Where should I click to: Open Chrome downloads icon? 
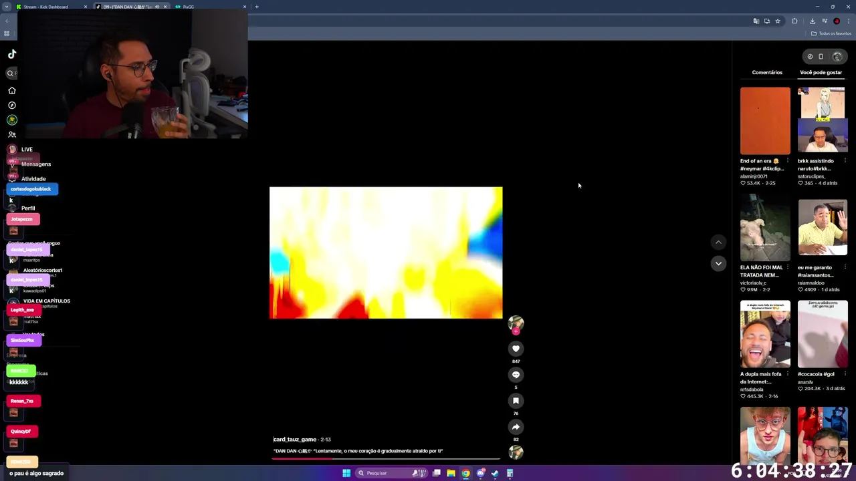coord(813,21)
